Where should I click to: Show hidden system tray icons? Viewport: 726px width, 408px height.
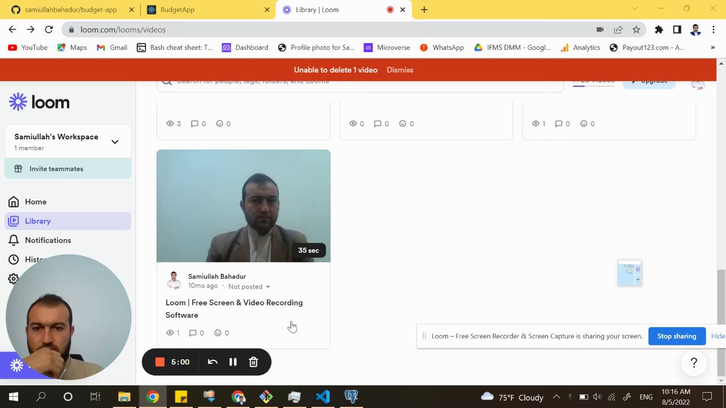click(556, 397)
